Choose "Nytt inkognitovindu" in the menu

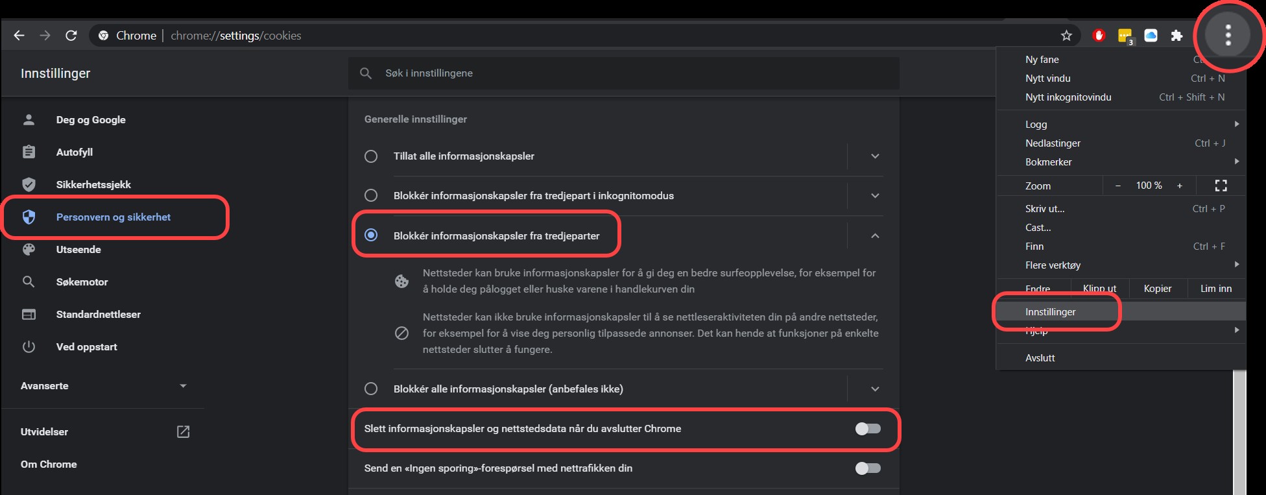click(x=1068, y=97)
